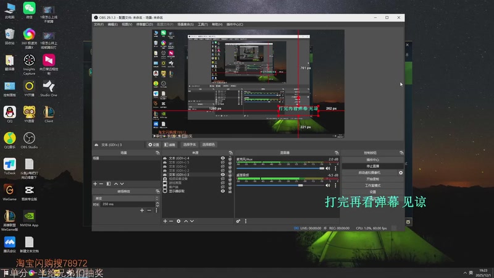The height and width of the screenshot is (278, 494).
Task: Mute the desktop audio channel
Action: [328, 185]
